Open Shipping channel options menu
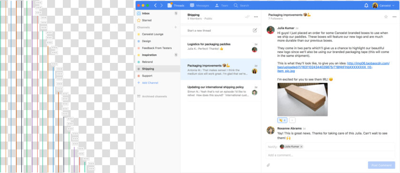The height and width of the screenshot is (173, 400). point(256,17)
